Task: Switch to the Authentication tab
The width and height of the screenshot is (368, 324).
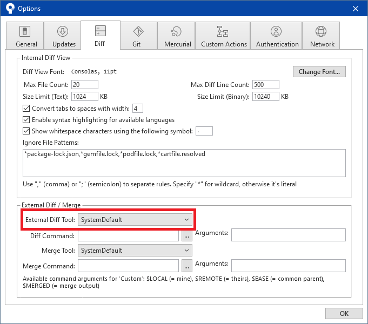Action: point(276,36)
